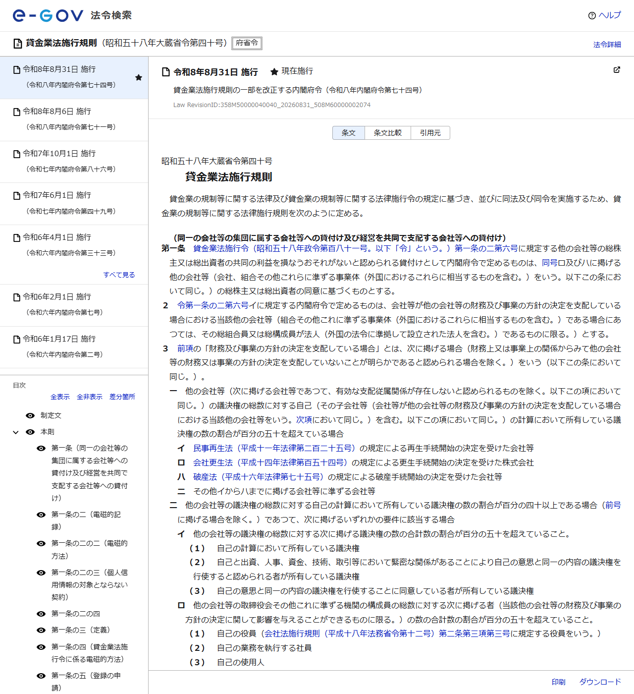Click the document icon for 令和6年2月1日 施行
Viewport: 634px width, 694px height.
[17, 297]
